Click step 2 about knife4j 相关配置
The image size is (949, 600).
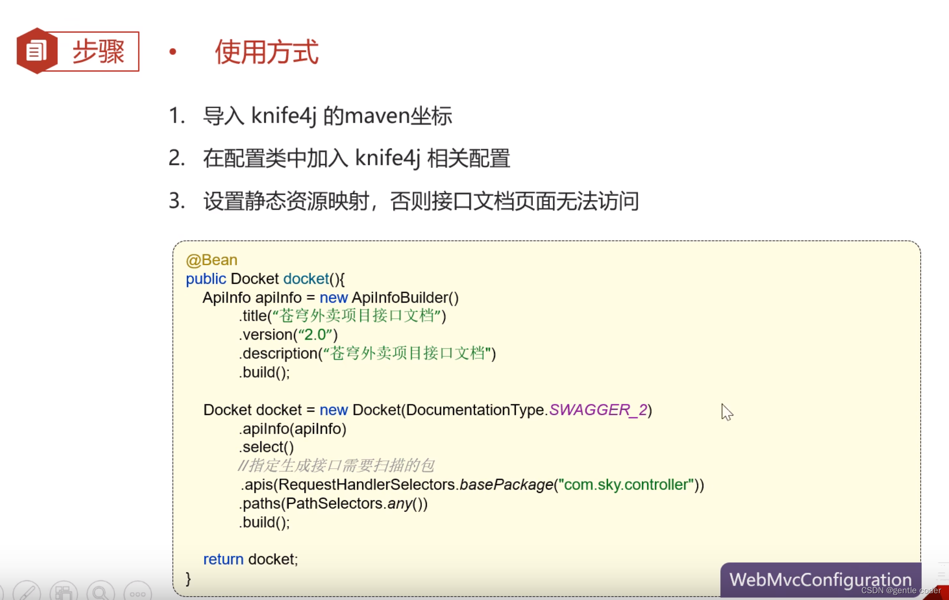pyautogui.click(x=356, y=158)
